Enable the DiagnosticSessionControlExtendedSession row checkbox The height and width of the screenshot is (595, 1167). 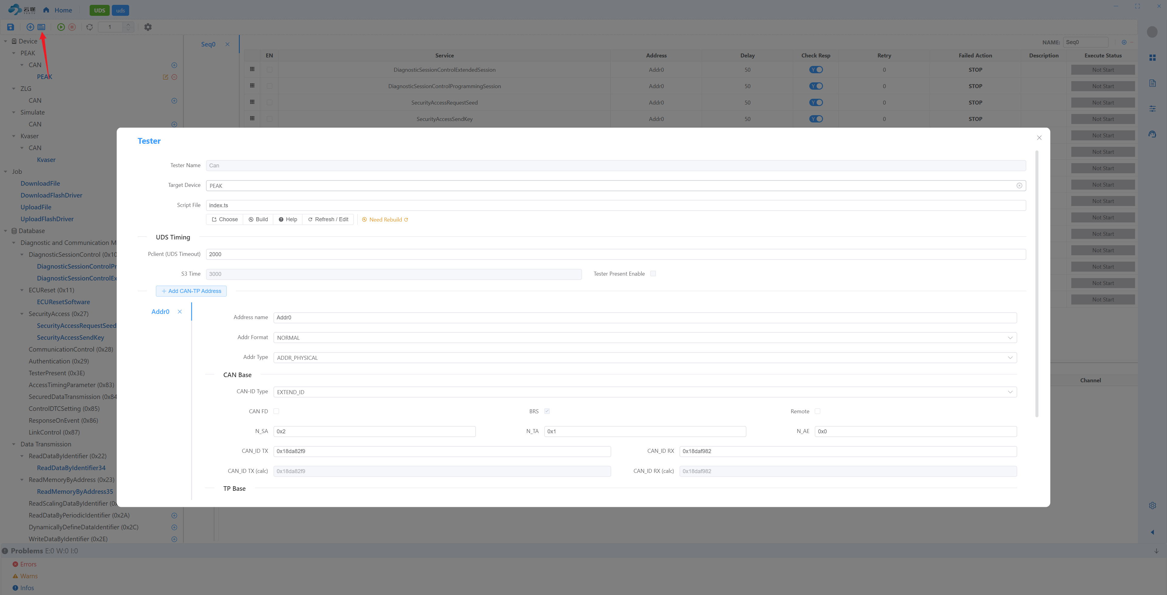tap(270, 70)
